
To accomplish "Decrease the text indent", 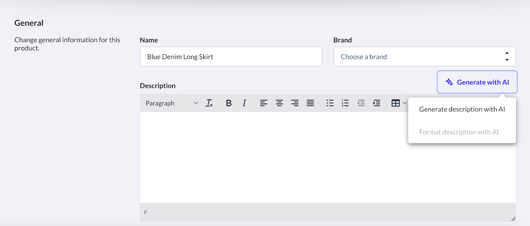I will 361,103.
